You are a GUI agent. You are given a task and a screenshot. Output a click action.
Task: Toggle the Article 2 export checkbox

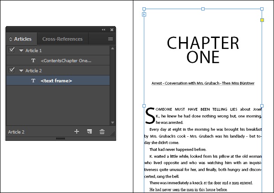coord(11,70)
